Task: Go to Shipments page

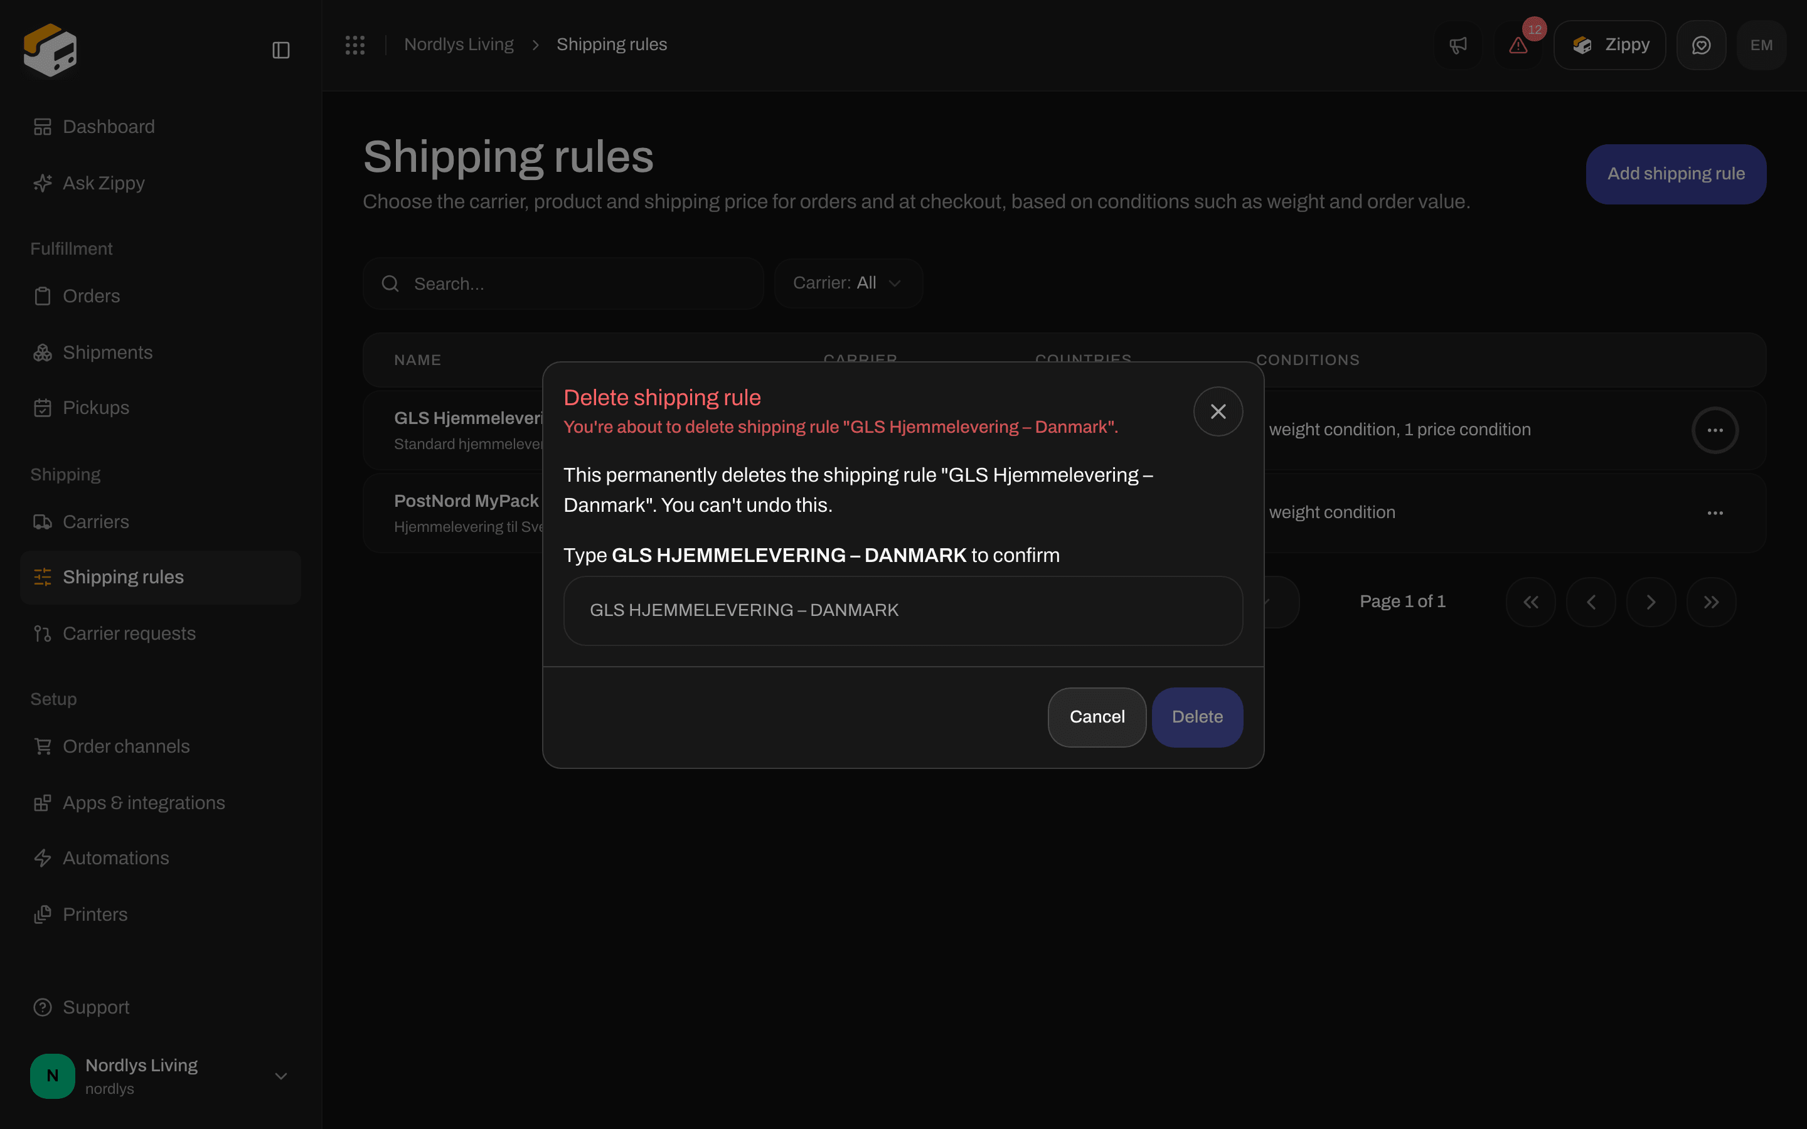Action: 161,352
